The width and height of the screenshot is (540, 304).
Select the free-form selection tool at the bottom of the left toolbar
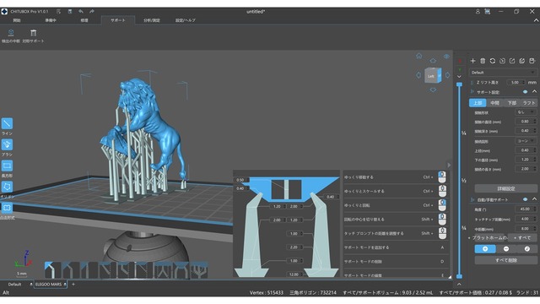(7, 208)
